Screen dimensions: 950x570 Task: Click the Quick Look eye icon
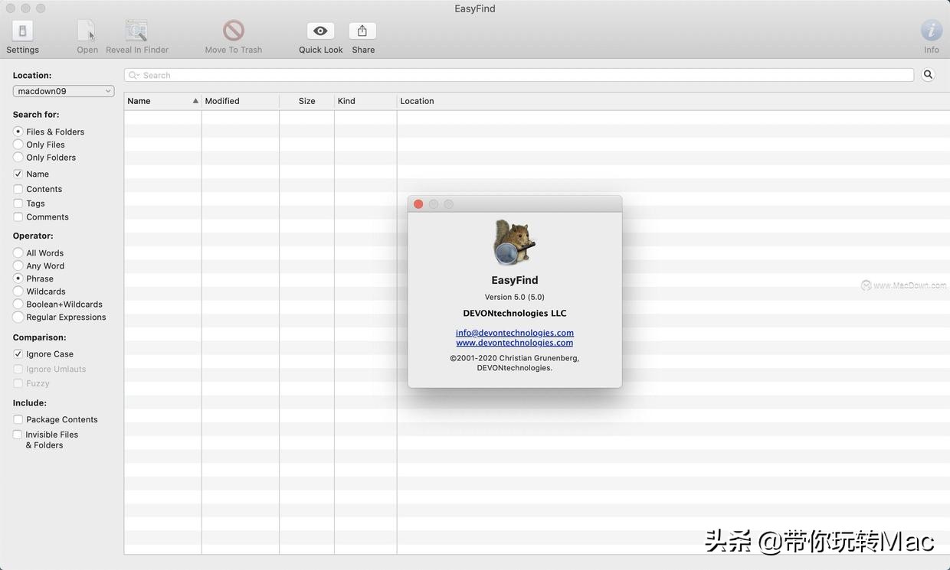point(320,31)
